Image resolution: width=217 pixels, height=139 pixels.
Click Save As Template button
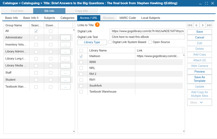199,79
